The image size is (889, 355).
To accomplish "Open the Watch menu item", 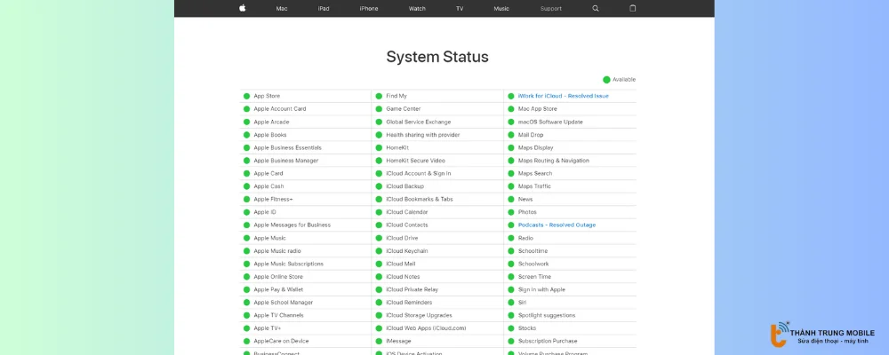I will pos(417,9).
